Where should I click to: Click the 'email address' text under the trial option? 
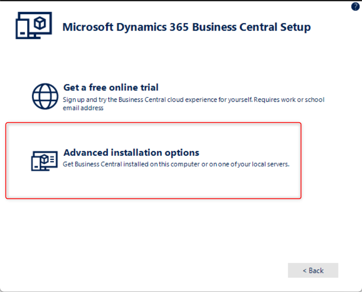coord(83,108)
